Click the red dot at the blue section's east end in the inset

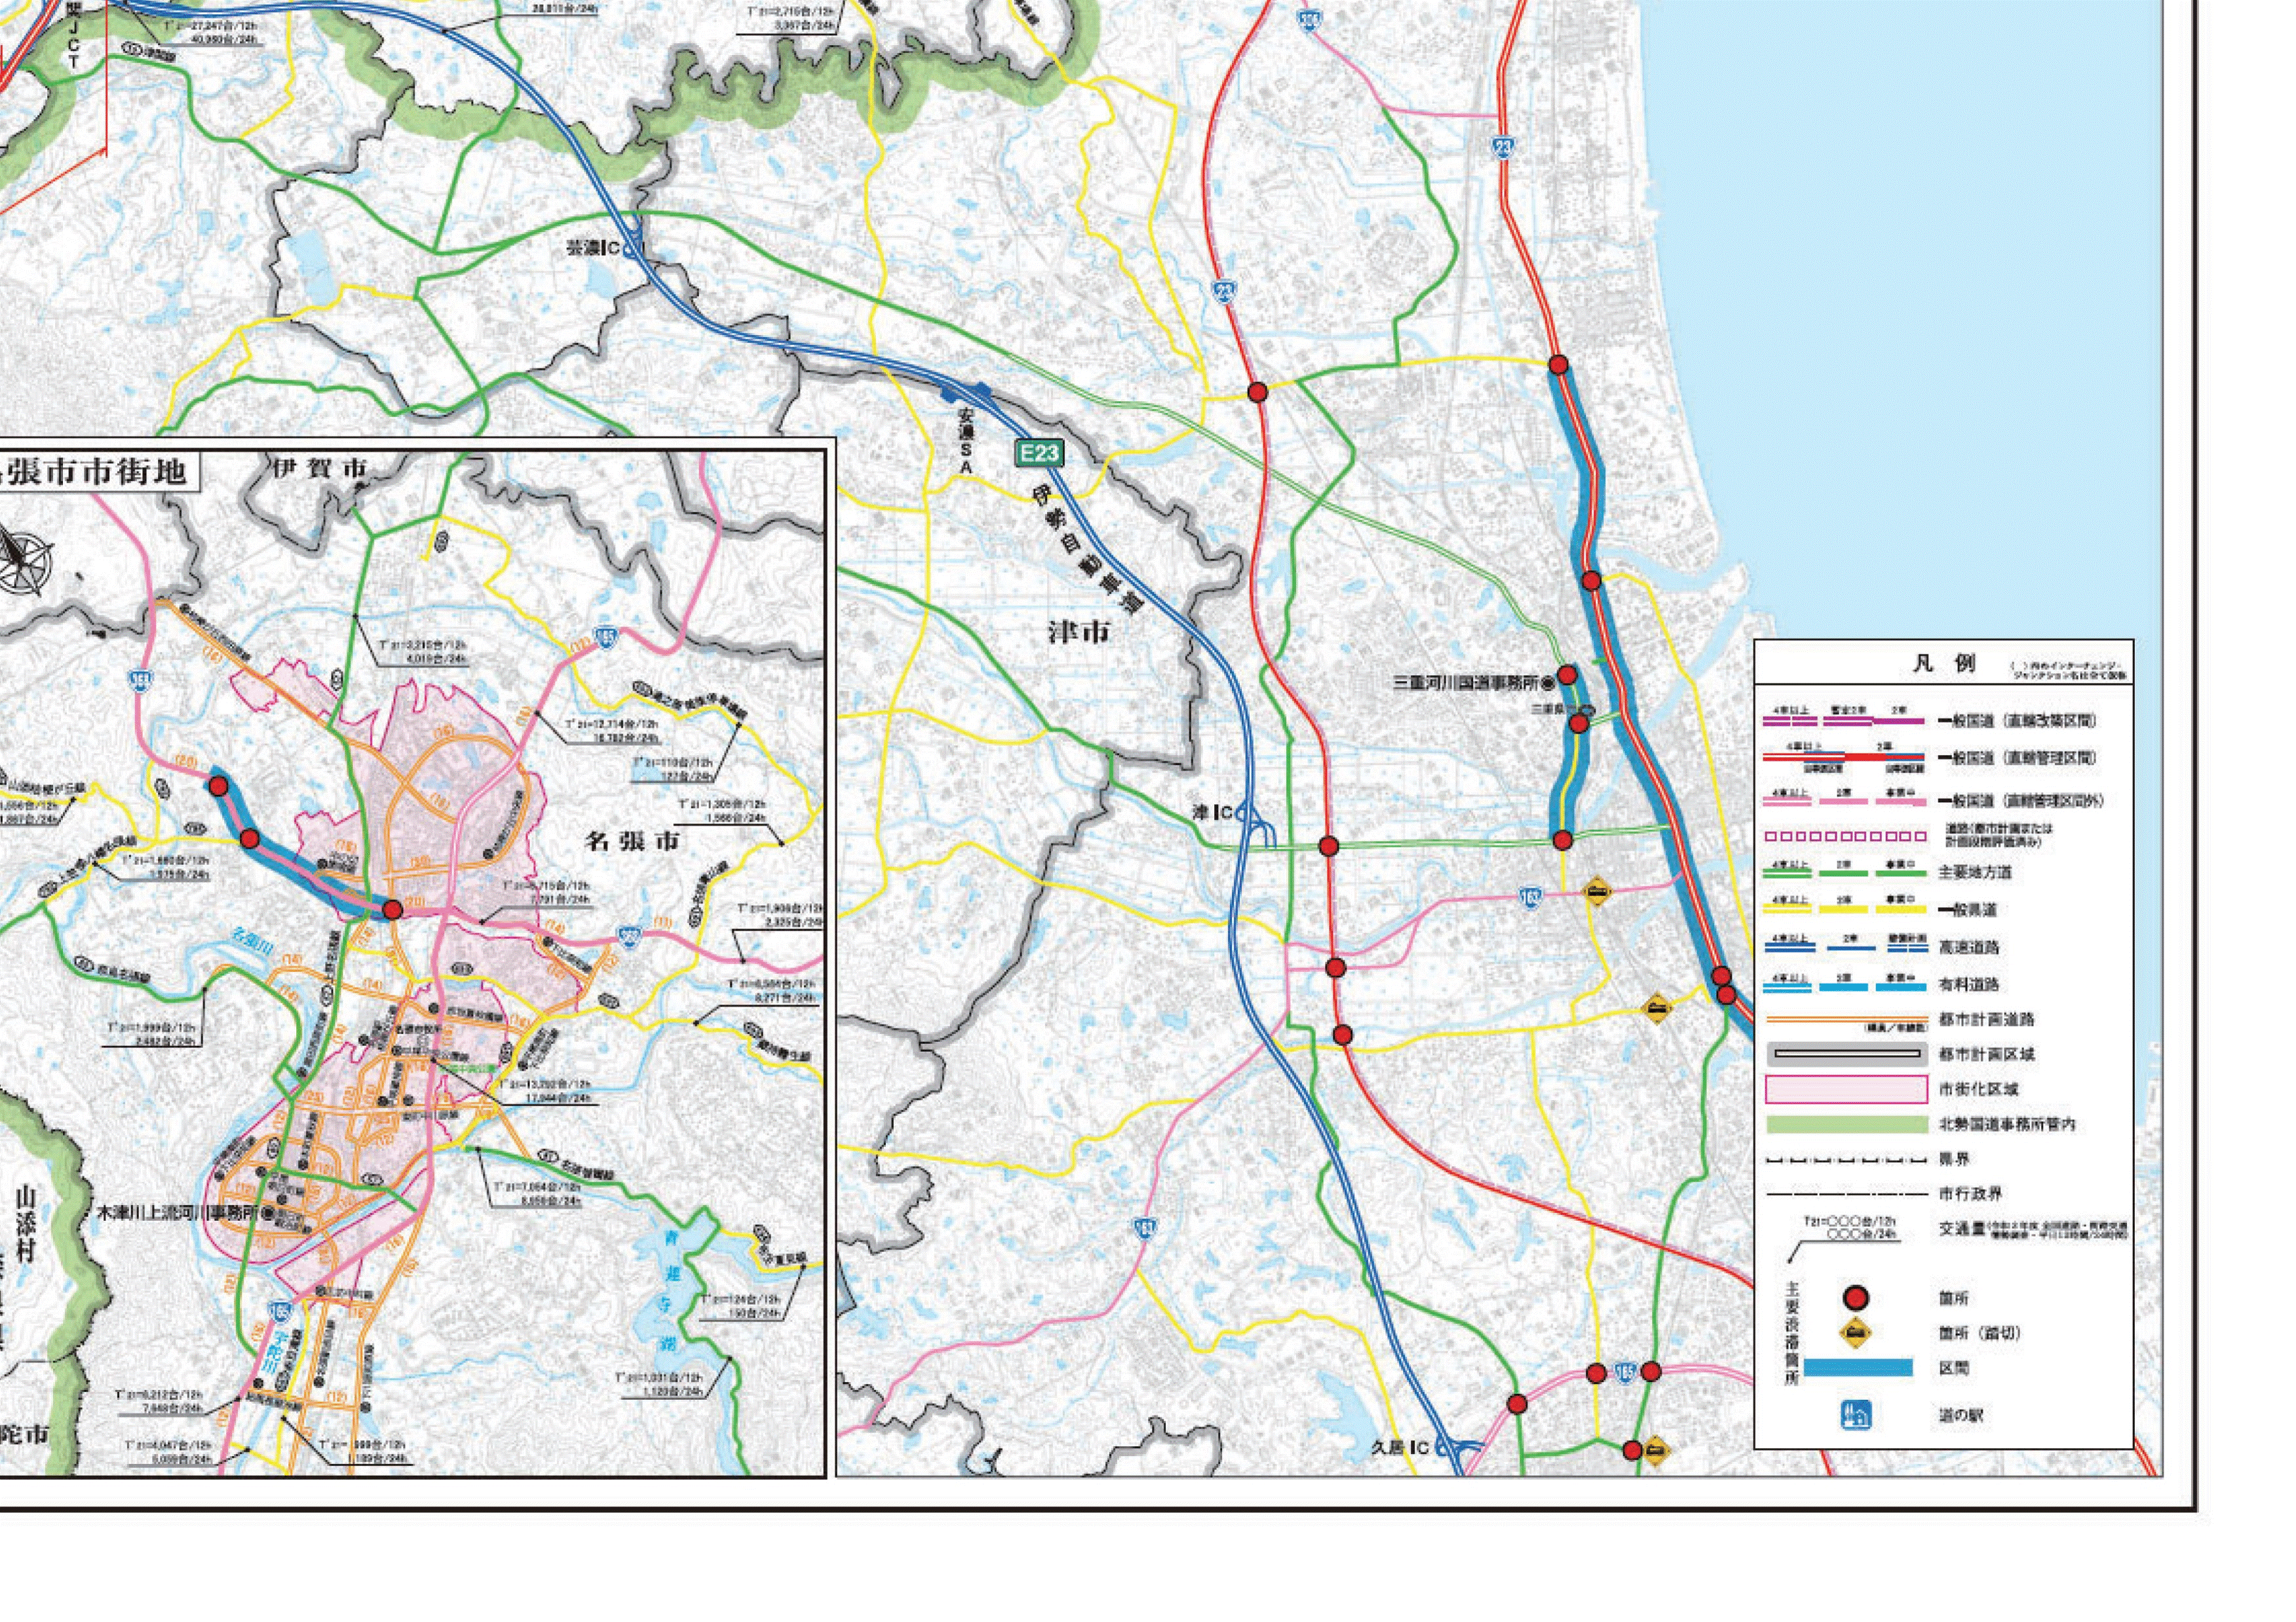click(x=393, y=909)
